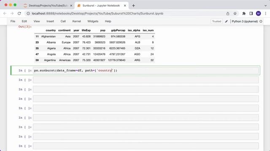Click the 'country' column header
270x151 pixels.
tap(51, 30)
